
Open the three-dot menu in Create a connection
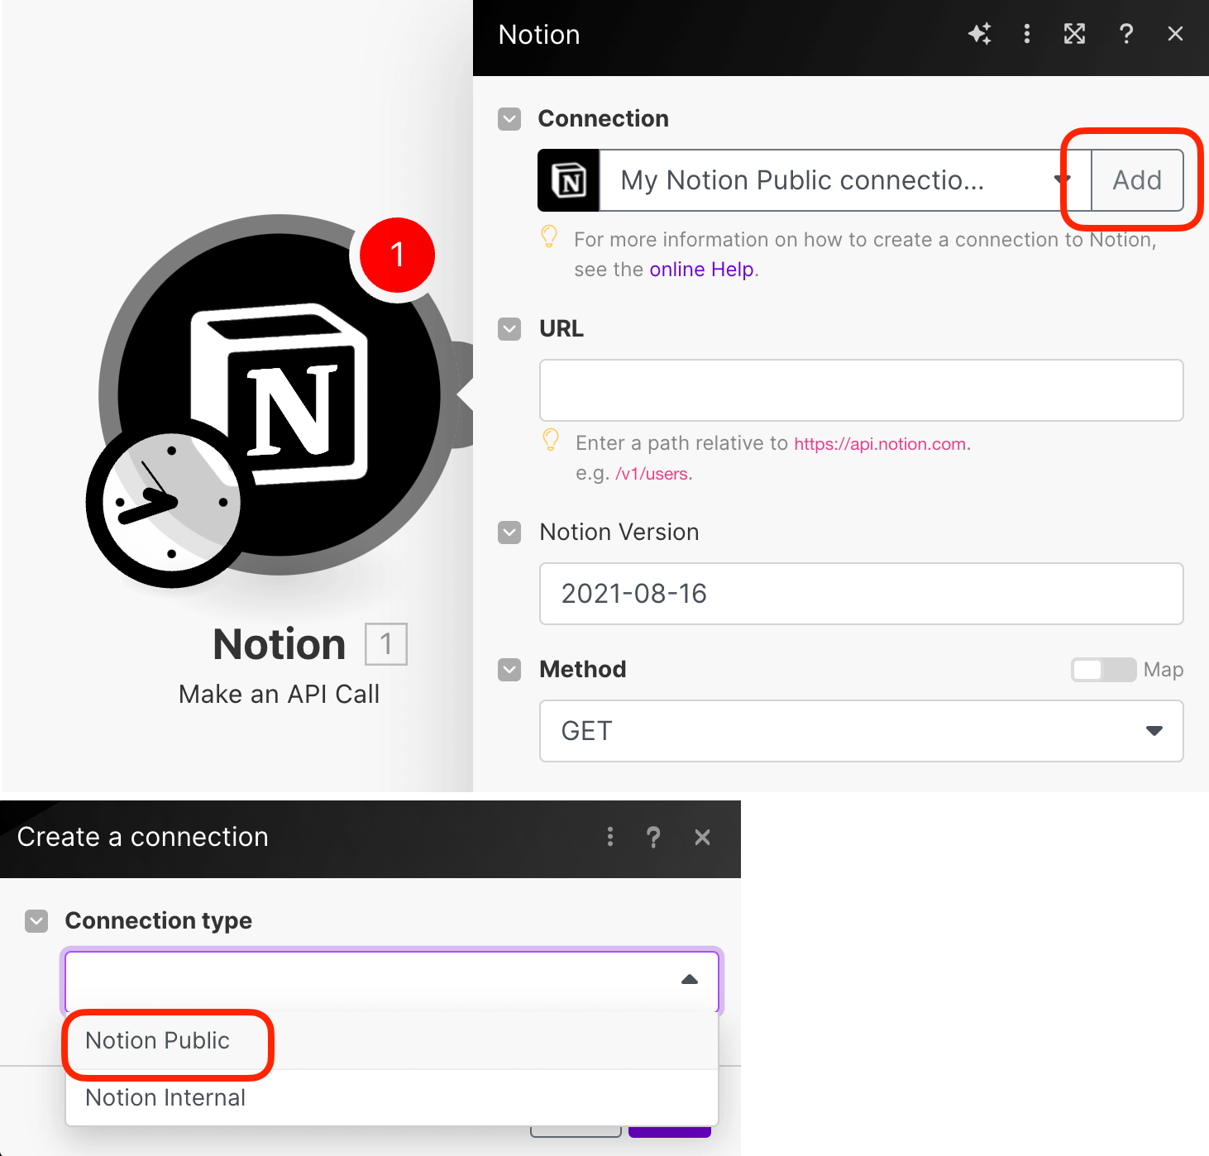tap(609, 837)
